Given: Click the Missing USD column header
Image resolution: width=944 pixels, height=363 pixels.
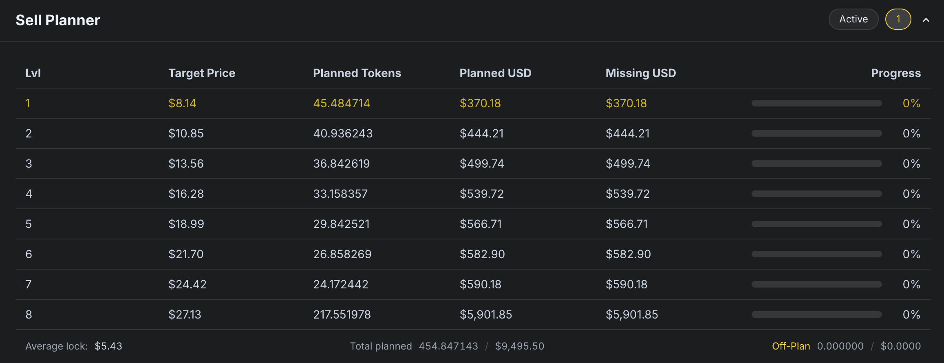Looking at the screenshot, I should pyautogui.click(x=641, y=73).
